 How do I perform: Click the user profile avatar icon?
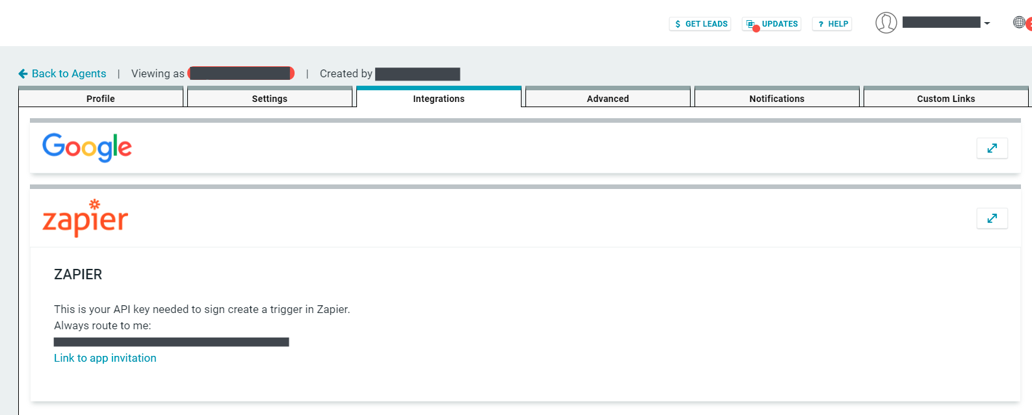886,23
